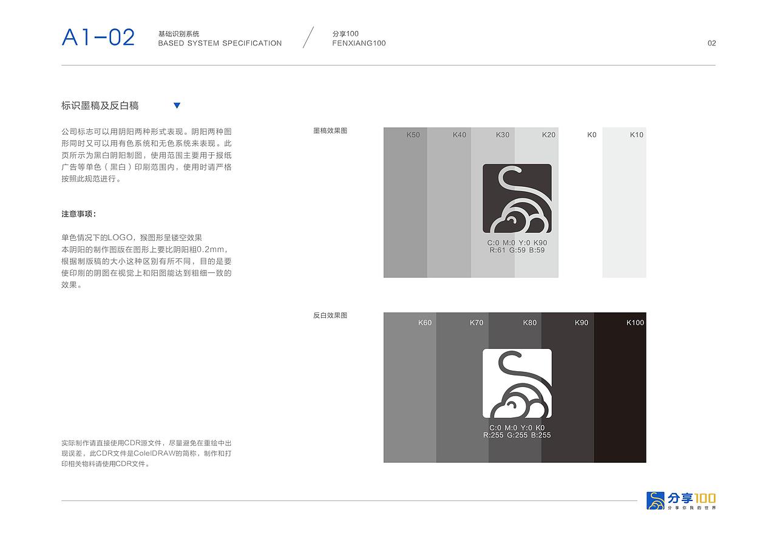Image resolution: width=777 pixels, height=549 pixels.
Task: Click the C:0 M:0 Y:0 K90 value
Action: (x=517, y=243)
